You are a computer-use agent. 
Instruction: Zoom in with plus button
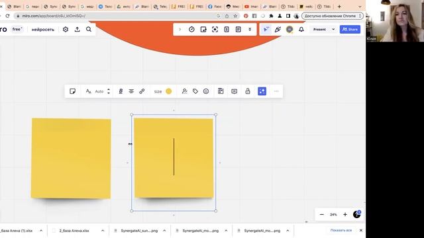point(345,214)
